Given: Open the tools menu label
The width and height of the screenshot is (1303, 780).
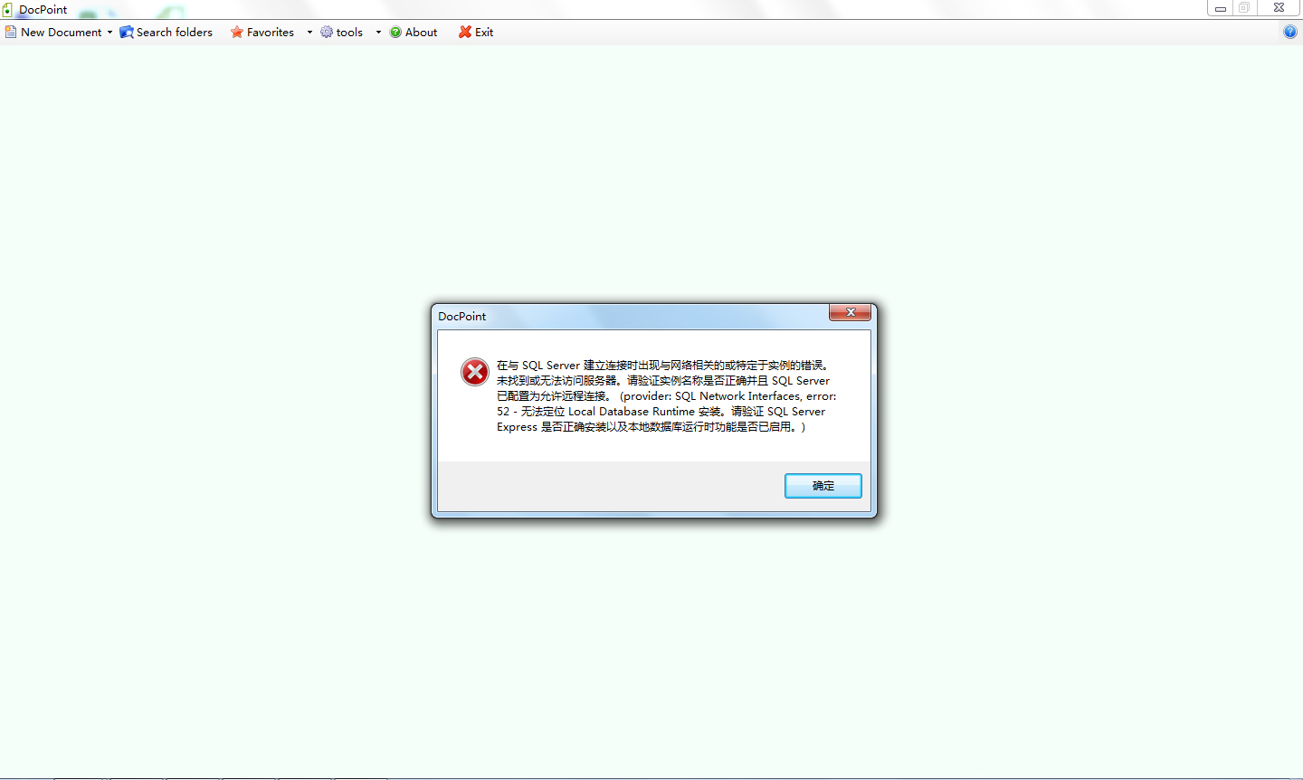Looking at the screenshot, I should click(x=349, y=32).
